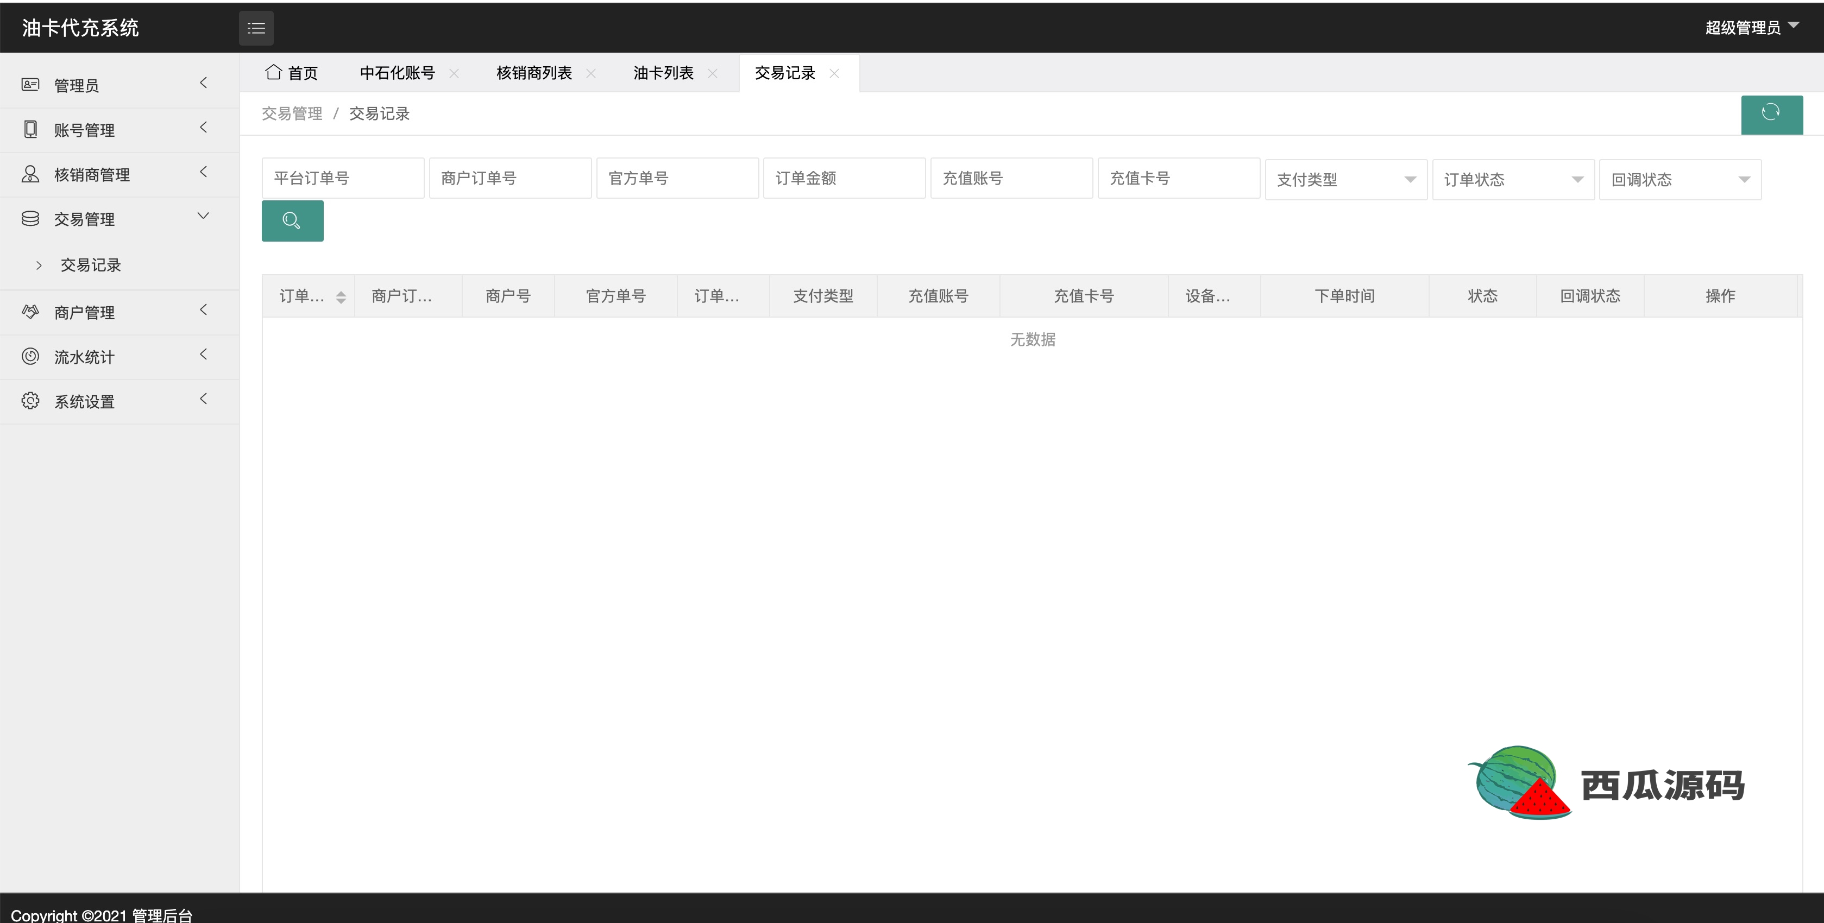Close the 中石化账号 tab
Image resolution: width=1824 pixels, height=923 pixels.
(x=454, y=73)
